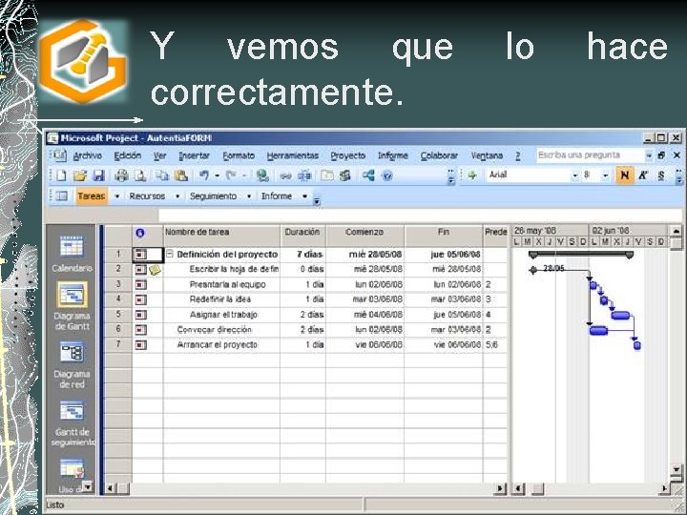Open the Proyecto menu

[347, 155]
